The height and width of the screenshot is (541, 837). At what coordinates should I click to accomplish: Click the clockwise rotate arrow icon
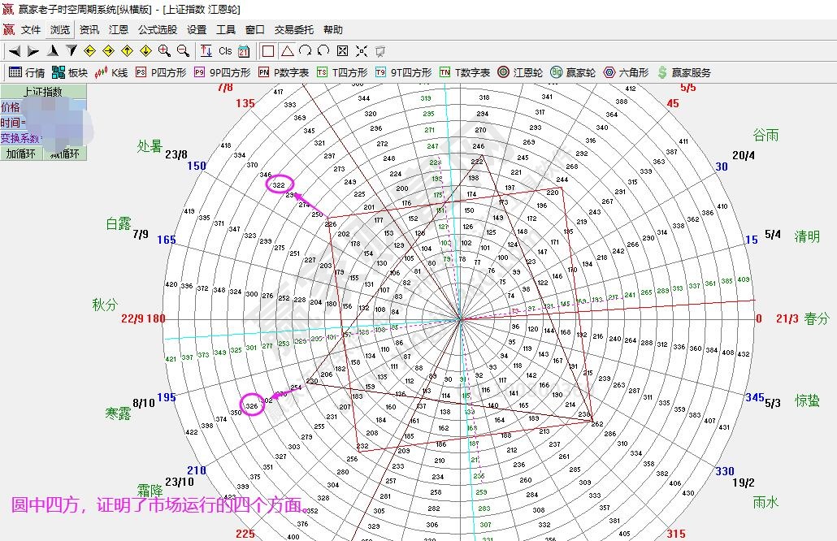pyautogui.click(x=306, y=50)
